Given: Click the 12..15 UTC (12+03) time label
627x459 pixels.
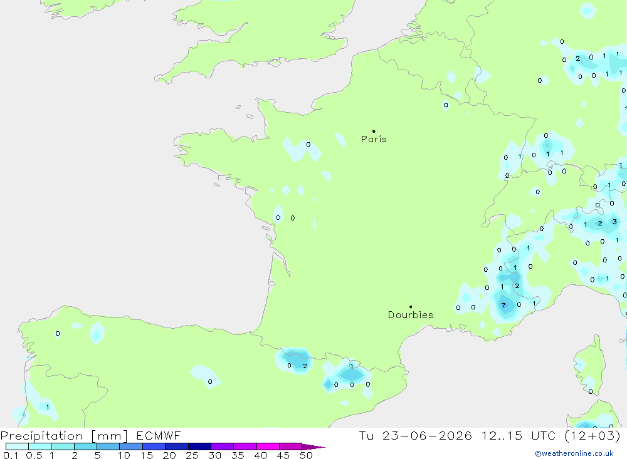Looking at the screenshot, I should click(551, 435).
